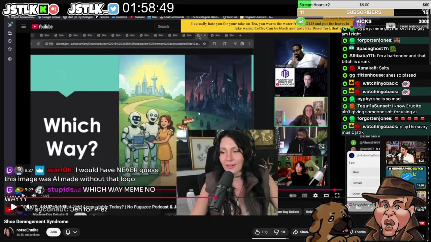Open the inner player settings gear
The height and width of the screenshot is (242, 431).
point(316,196)
